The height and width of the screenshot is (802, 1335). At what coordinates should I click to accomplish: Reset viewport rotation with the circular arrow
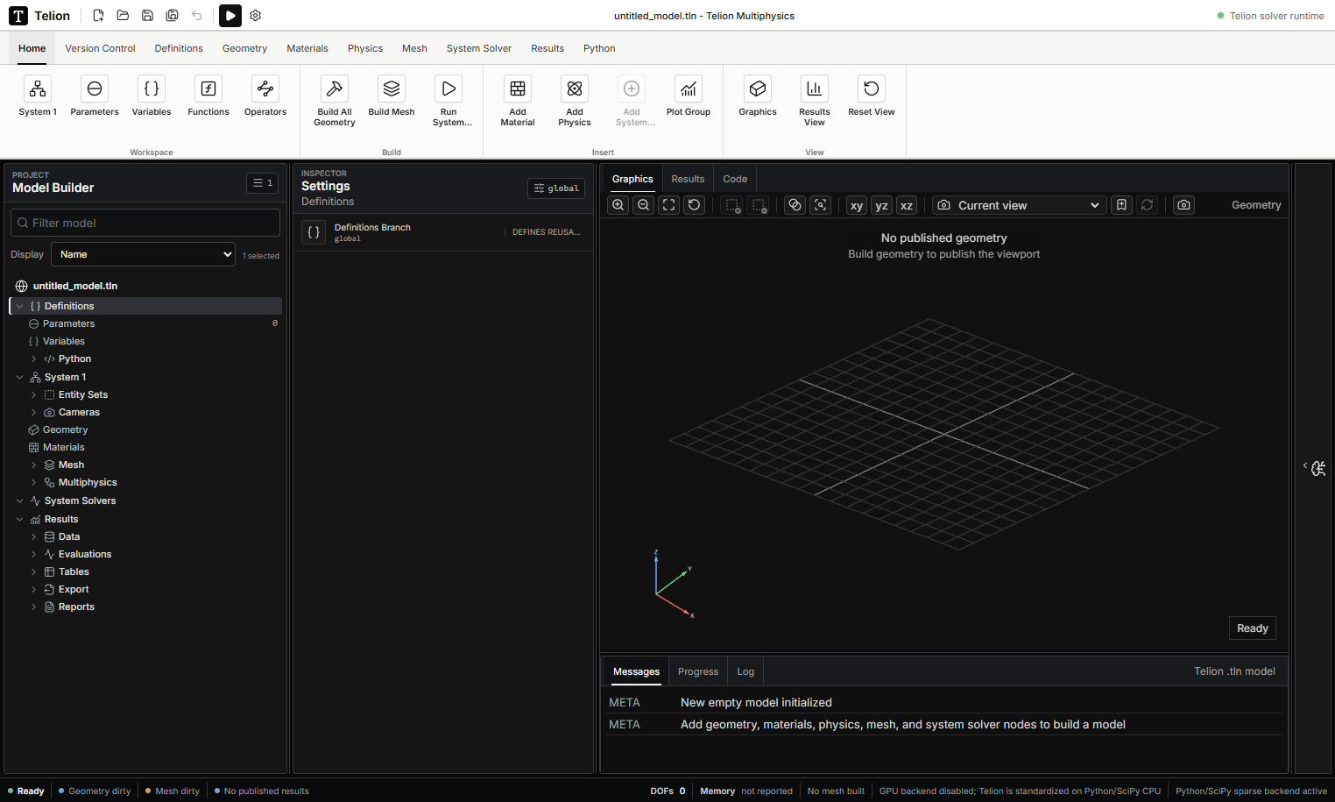coord(695,205)
